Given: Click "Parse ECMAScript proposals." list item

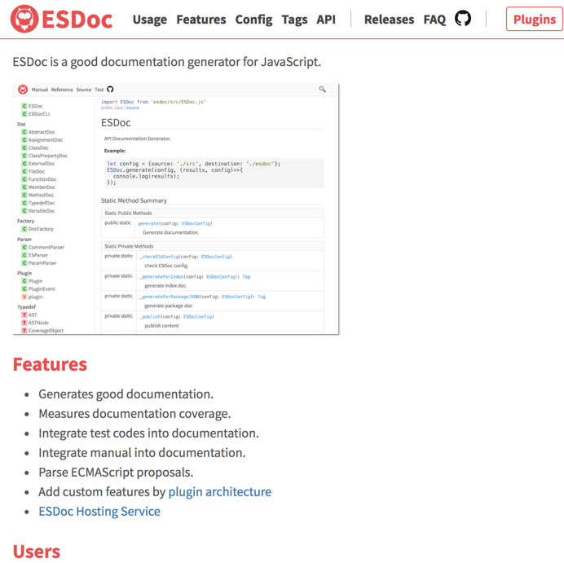Looking at the screenshot, I should pyautogui.click(x=116, y=472).
